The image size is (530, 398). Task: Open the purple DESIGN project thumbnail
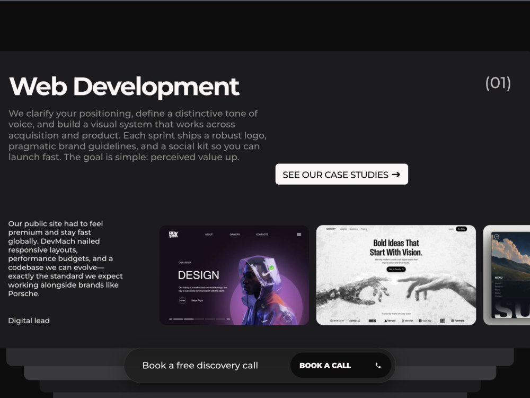click(234, 275)
